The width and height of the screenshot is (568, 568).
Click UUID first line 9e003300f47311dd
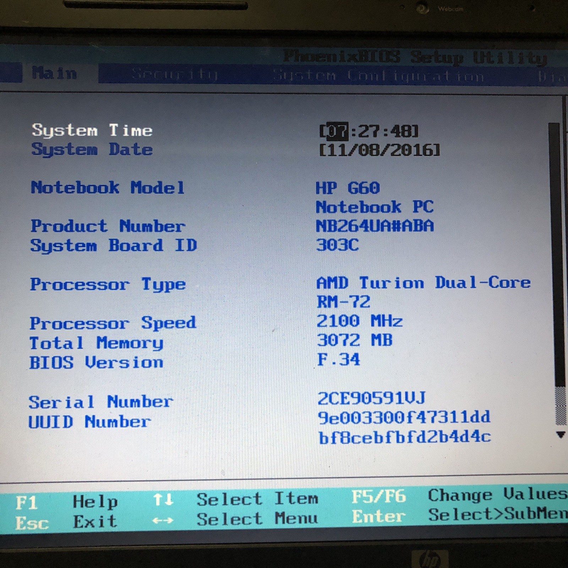404,417
